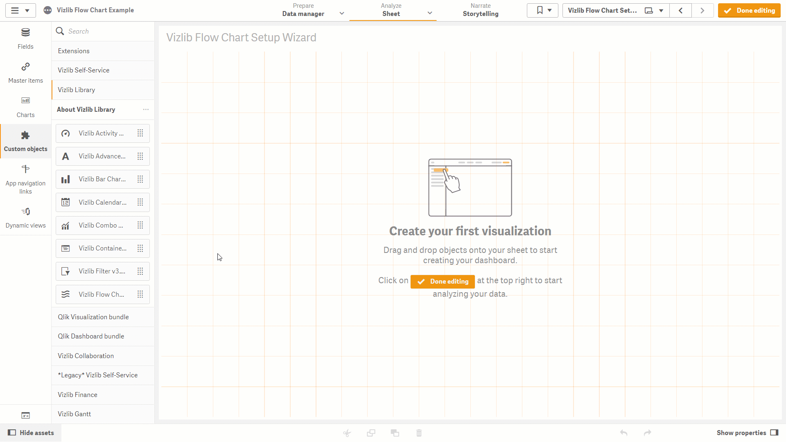
Task: Open the Master items panel
Action: click(x=25, y=73)
